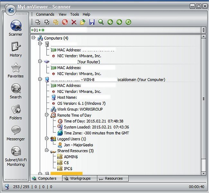
Task: Click the magnifier search toolbar icon
Action: pos(101,22)
